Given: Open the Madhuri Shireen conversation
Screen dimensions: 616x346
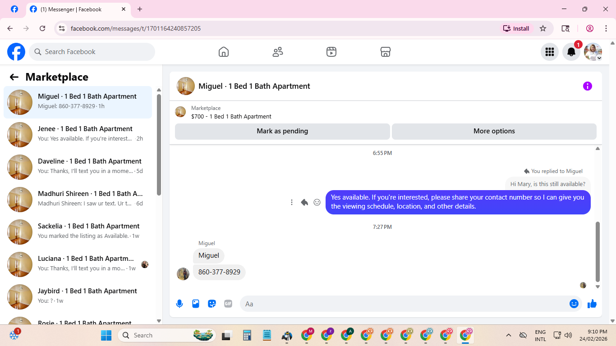Looking at the screenshot, I should [x=78, y=200].
